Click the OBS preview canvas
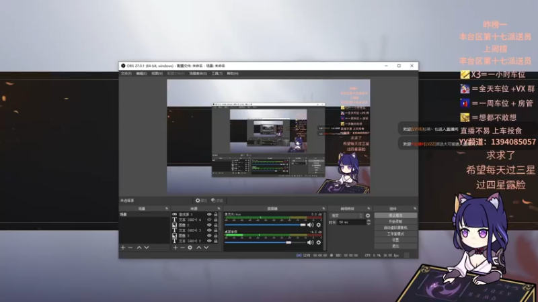The width and height of the screenshot is (538, 302). point(268,137)
